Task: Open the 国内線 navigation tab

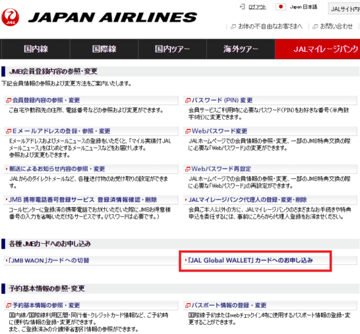Action: tap(36, 49)
